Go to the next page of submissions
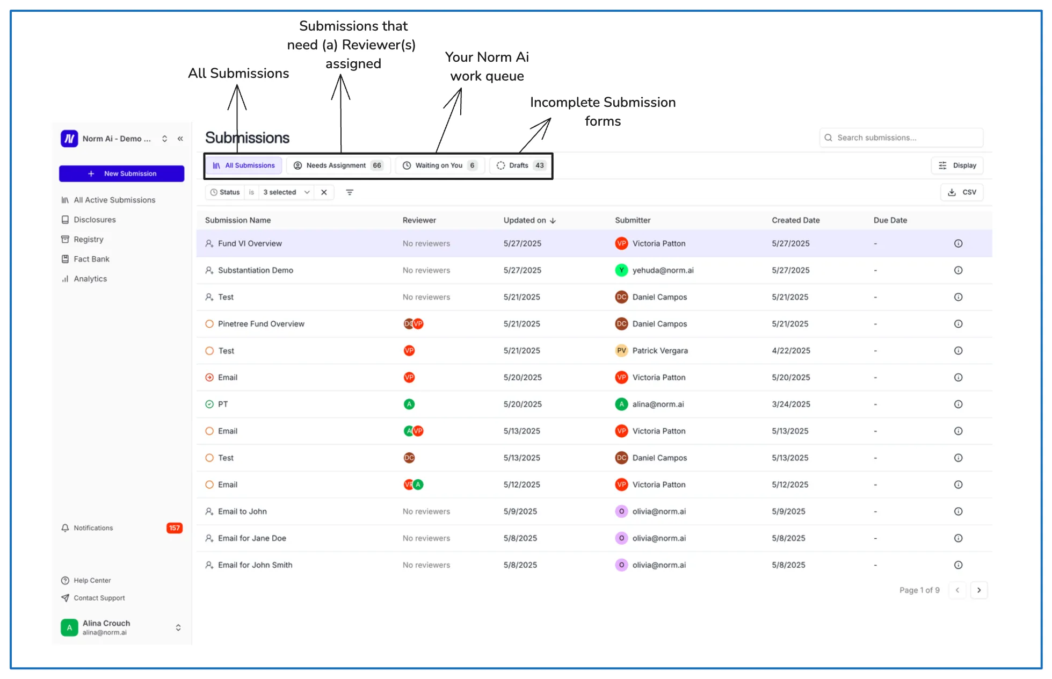This screenshot has width=1052, height=679. pos(979,590)
